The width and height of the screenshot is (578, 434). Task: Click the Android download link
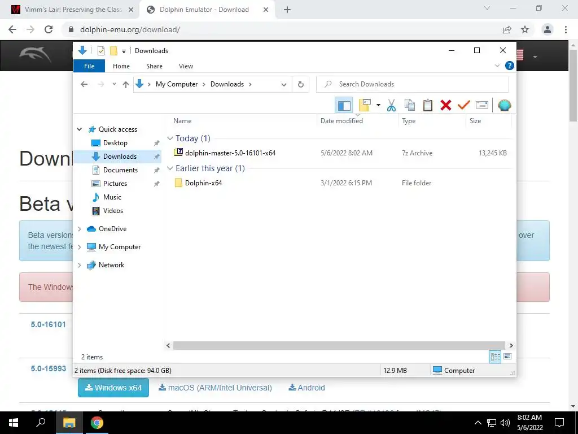[306, 388]
